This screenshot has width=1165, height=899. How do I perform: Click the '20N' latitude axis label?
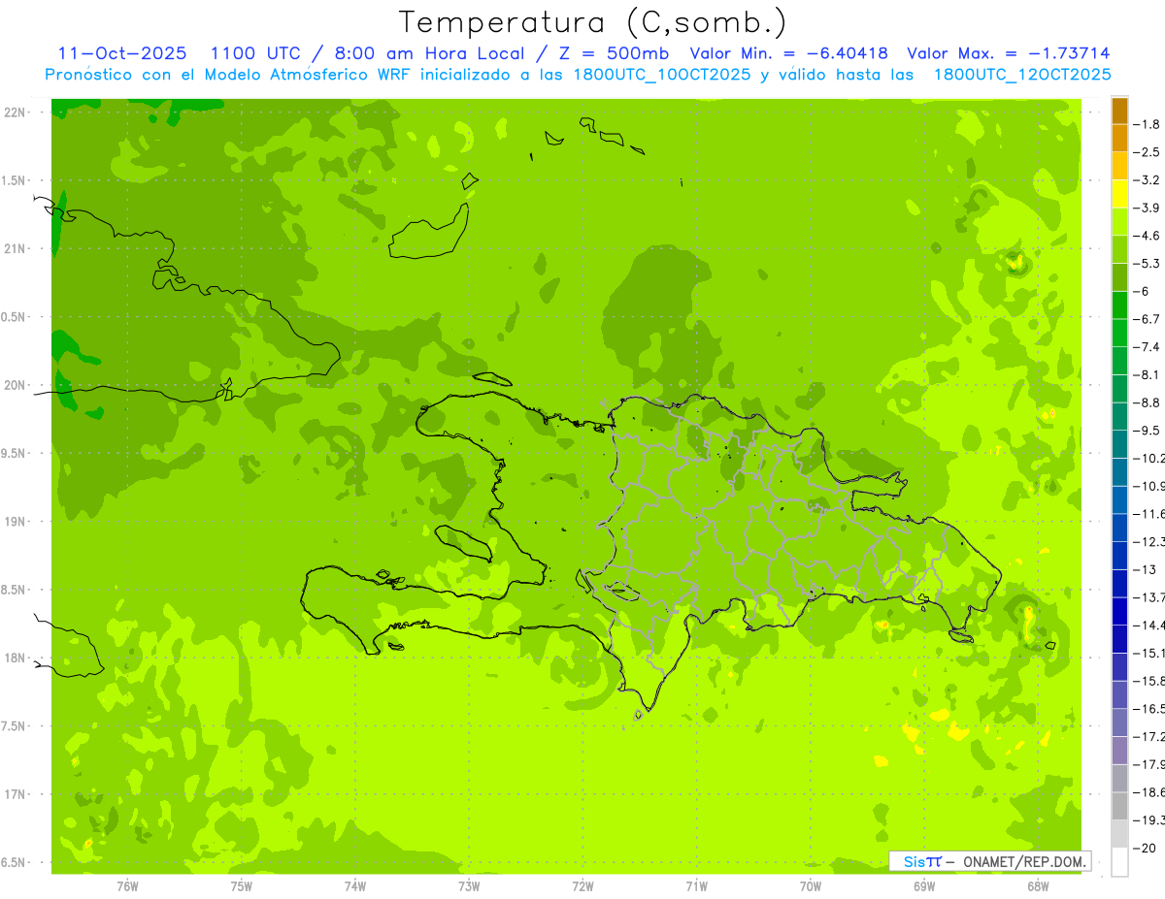15,385
